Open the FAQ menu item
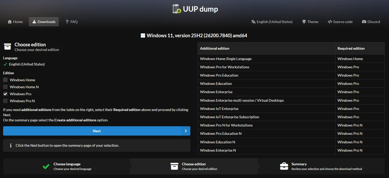Image resolution: width=389 pixels, height=178 pixels. pos(71,22)
